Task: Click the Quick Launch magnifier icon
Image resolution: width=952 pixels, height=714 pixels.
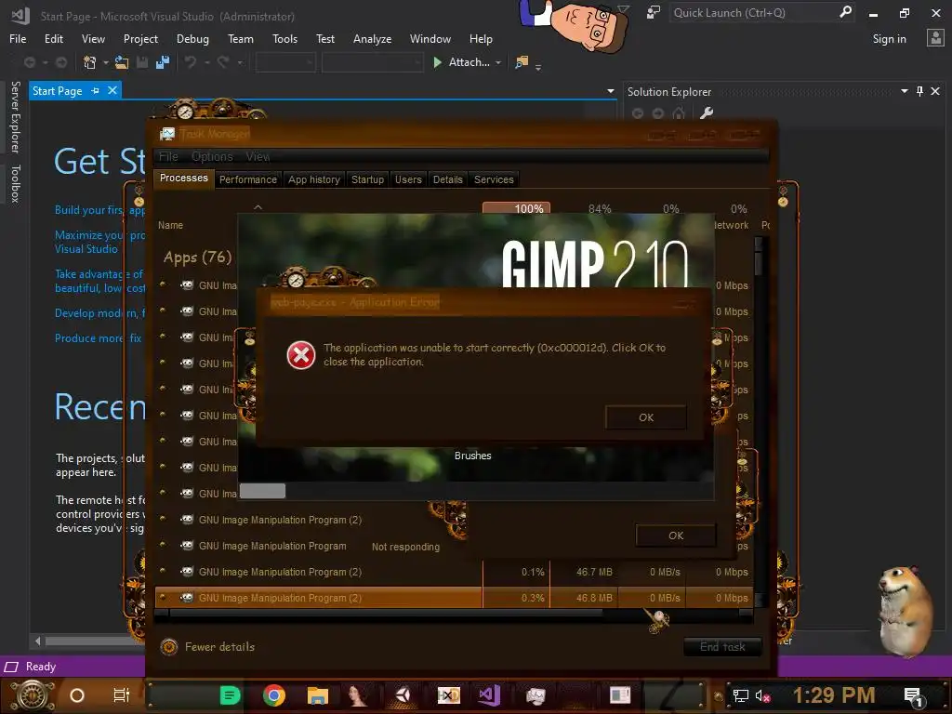Action: 845,12
